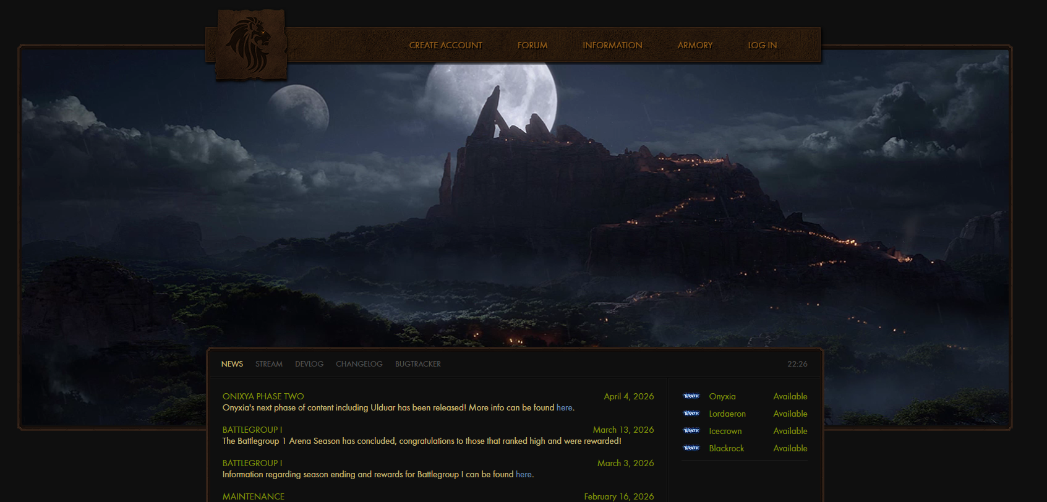Click the April 4, 2026 date
The height and width of the screenshot is (502, 1047).
click(629, 396)
